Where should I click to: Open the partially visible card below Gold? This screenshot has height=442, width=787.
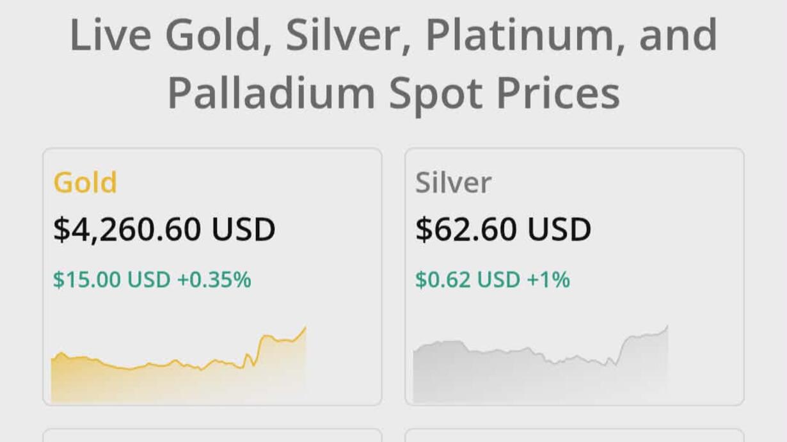212,436
